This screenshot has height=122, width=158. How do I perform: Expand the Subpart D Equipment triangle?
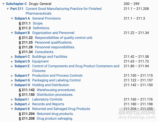point(12,62)
